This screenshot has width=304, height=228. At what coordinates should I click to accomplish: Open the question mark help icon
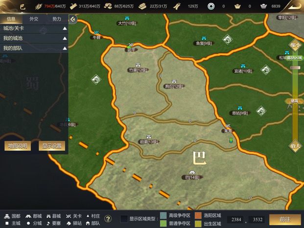click(108, 219)
